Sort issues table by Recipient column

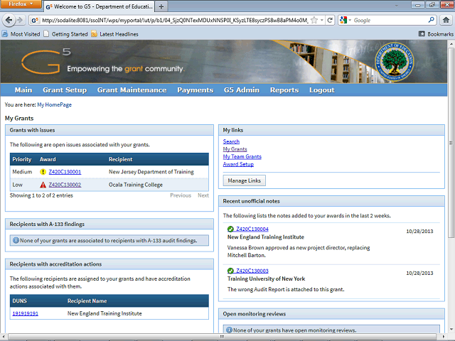coord(120,159)
